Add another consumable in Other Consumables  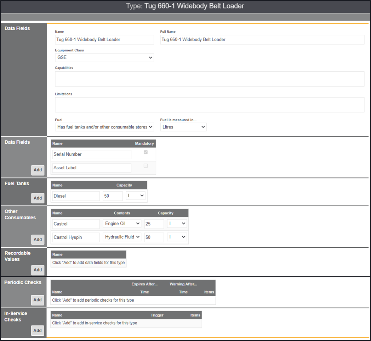(x=38, y=240)
